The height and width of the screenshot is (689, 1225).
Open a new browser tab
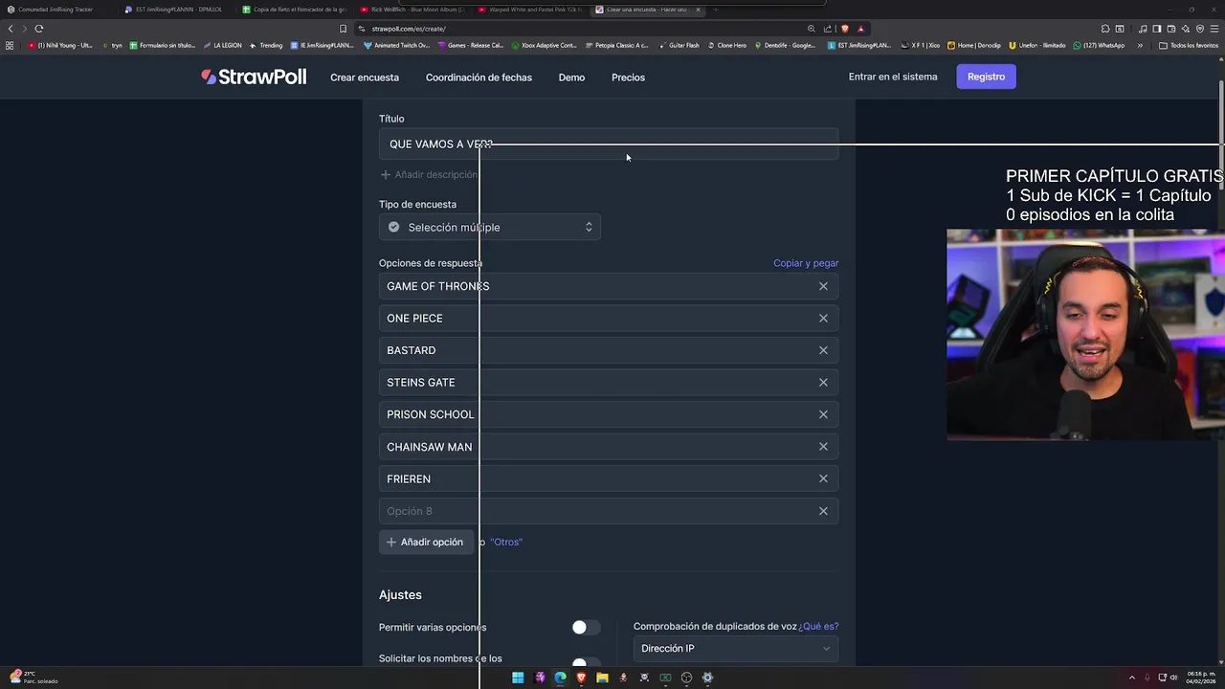click(x=716, y=10)
